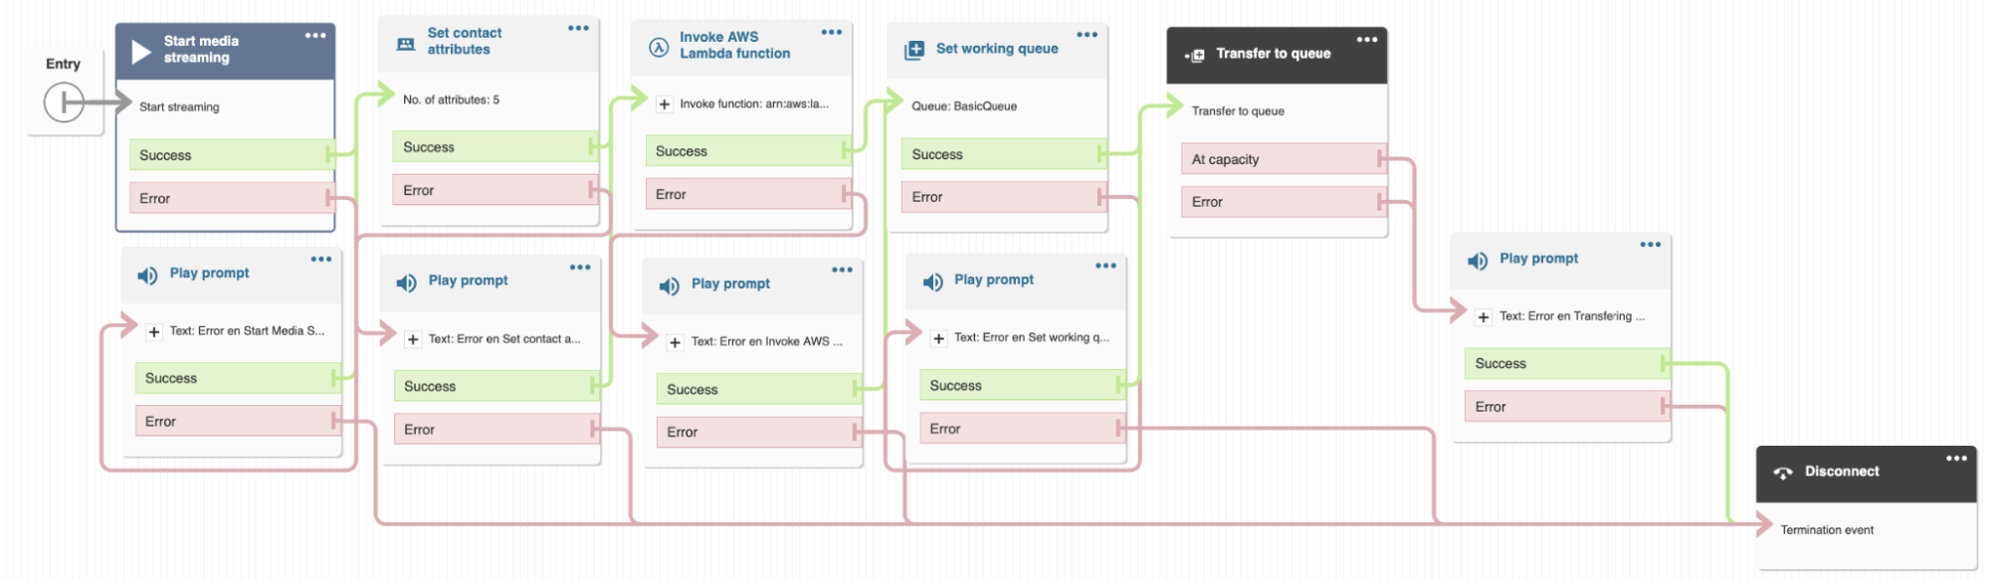Image resolution: width=1989 pixels, height=580 pixels.
Task: Expand Text: Error en Start Media S... plus
Action: click(154, 332)
